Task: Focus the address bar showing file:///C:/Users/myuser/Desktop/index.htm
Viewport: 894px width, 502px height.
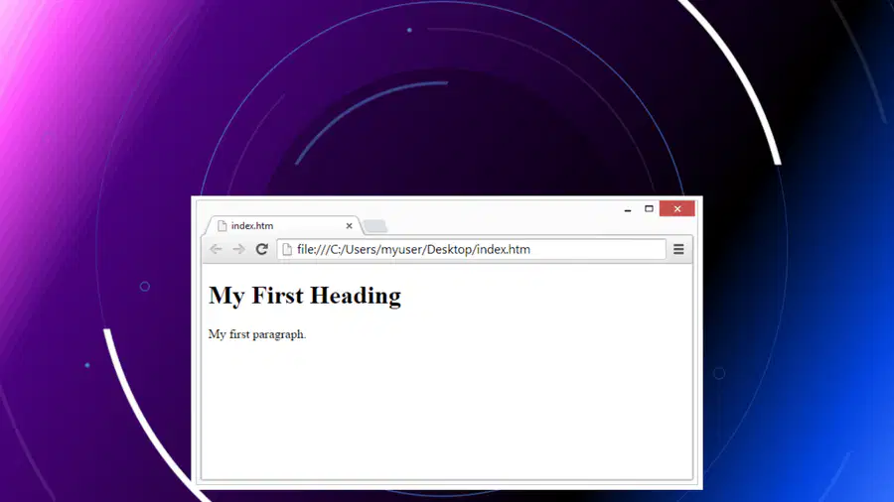Action: coord(472,249)
